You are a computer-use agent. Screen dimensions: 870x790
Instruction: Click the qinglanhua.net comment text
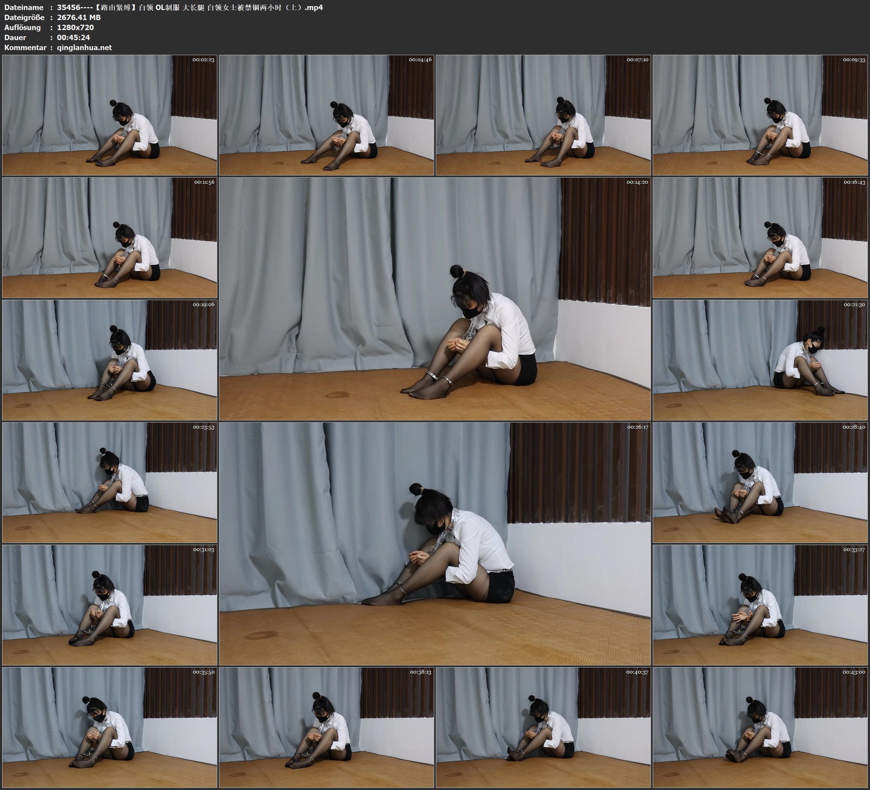84,47
